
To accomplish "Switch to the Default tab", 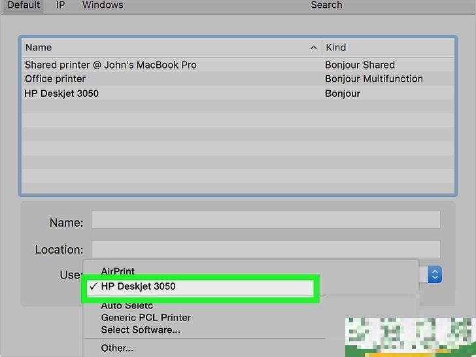I will (x=24, y=5).
